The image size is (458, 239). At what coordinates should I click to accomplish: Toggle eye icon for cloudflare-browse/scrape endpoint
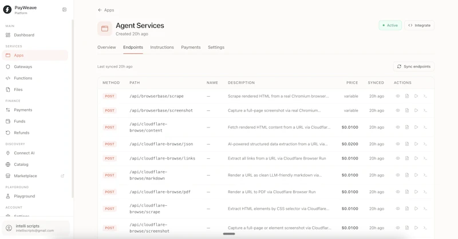click(x=398, y=209)
